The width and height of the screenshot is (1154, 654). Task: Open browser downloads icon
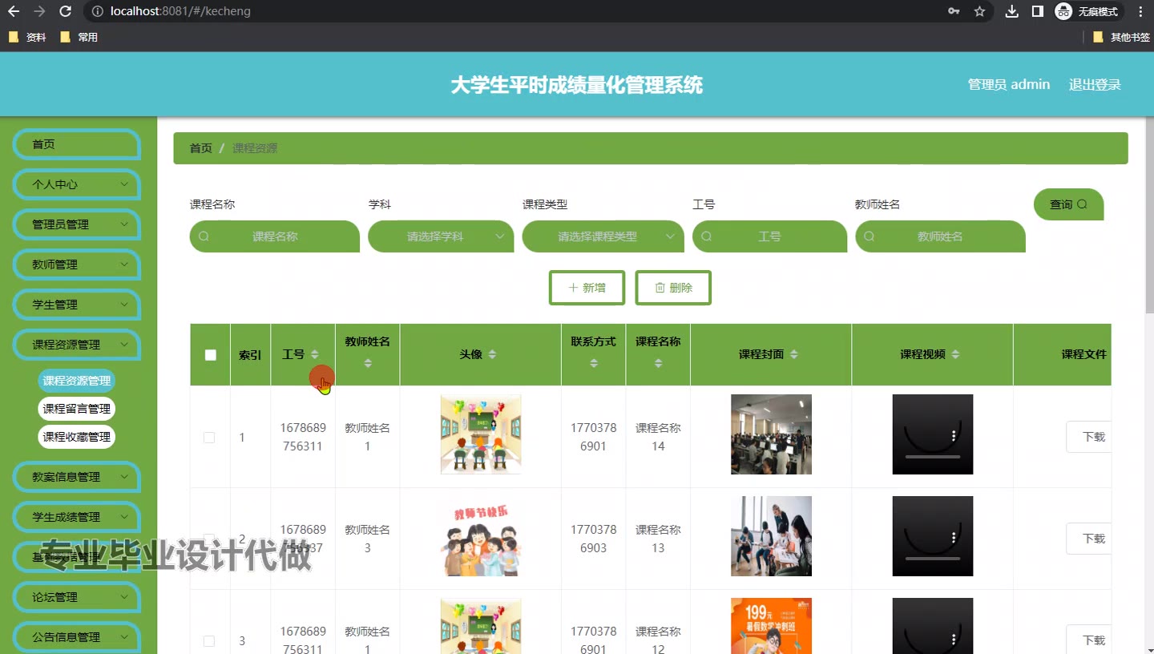pyautogui.click(x=1012, y=11)
